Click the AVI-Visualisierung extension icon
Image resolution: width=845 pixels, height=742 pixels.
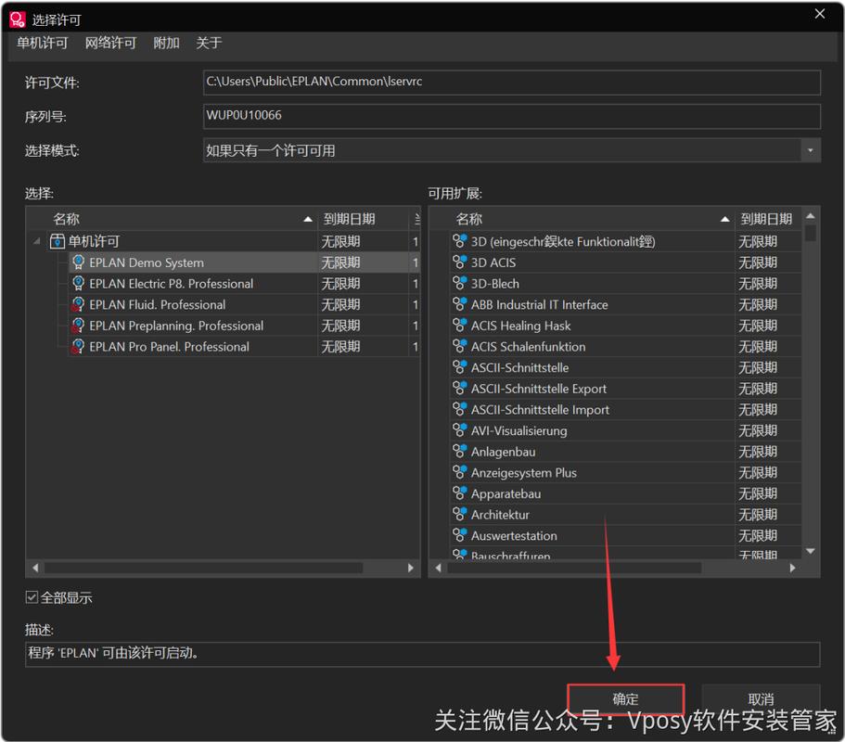point(459,430)
